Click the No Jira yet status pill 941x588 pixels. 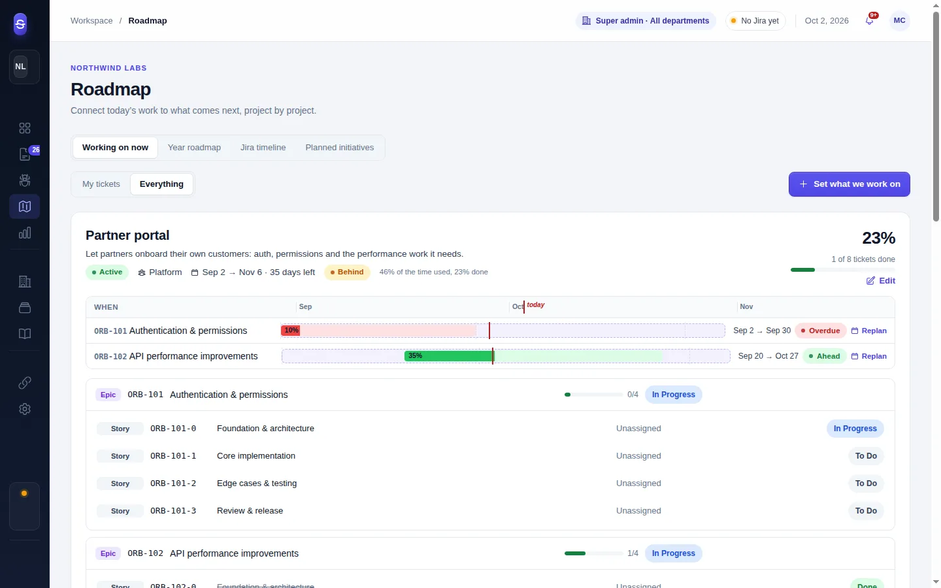point(755,21)
